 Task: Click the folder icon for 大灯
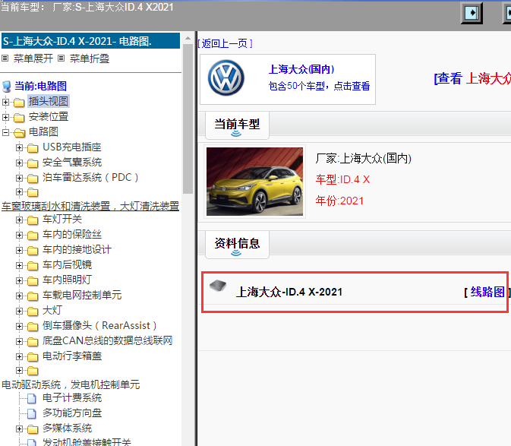(x=33, y=311)
